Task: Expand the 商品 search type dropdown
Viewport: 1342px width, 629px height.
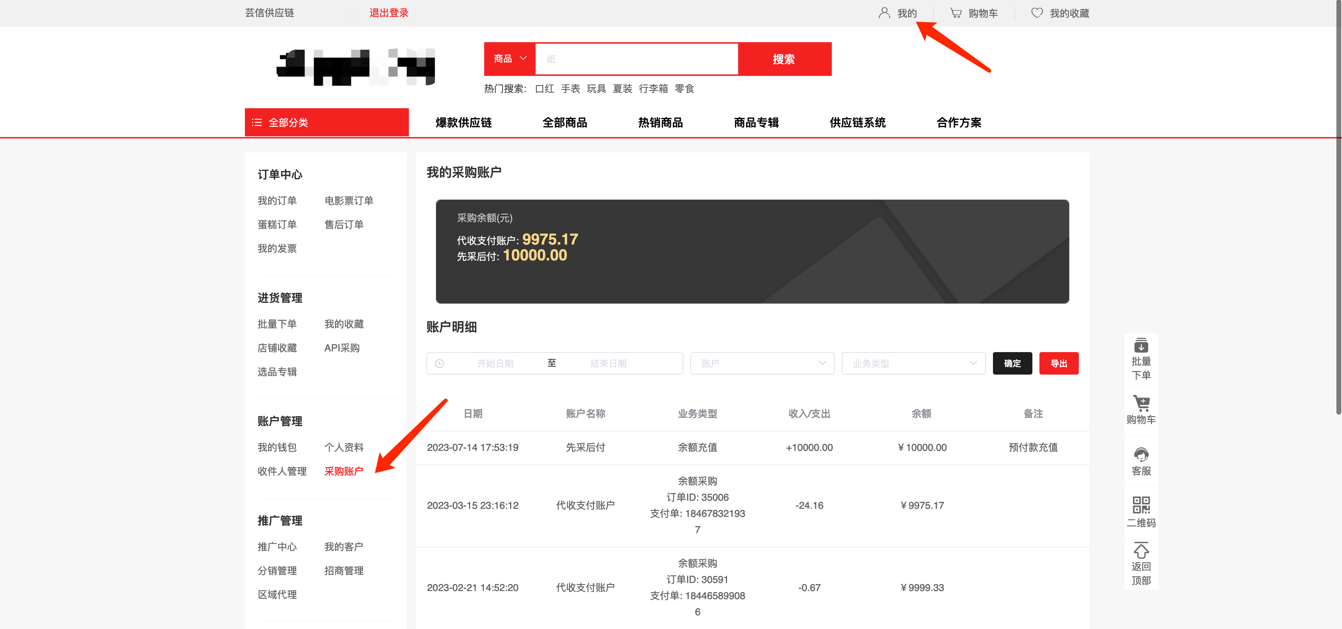Action: 509,59
